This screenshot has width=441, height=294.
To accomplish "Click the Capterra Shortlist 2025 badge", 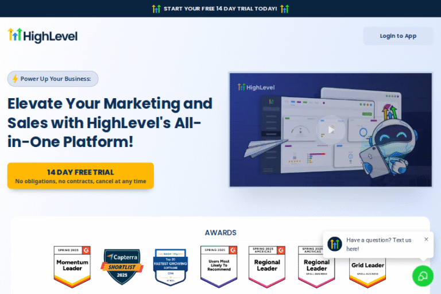I will 122,266.
